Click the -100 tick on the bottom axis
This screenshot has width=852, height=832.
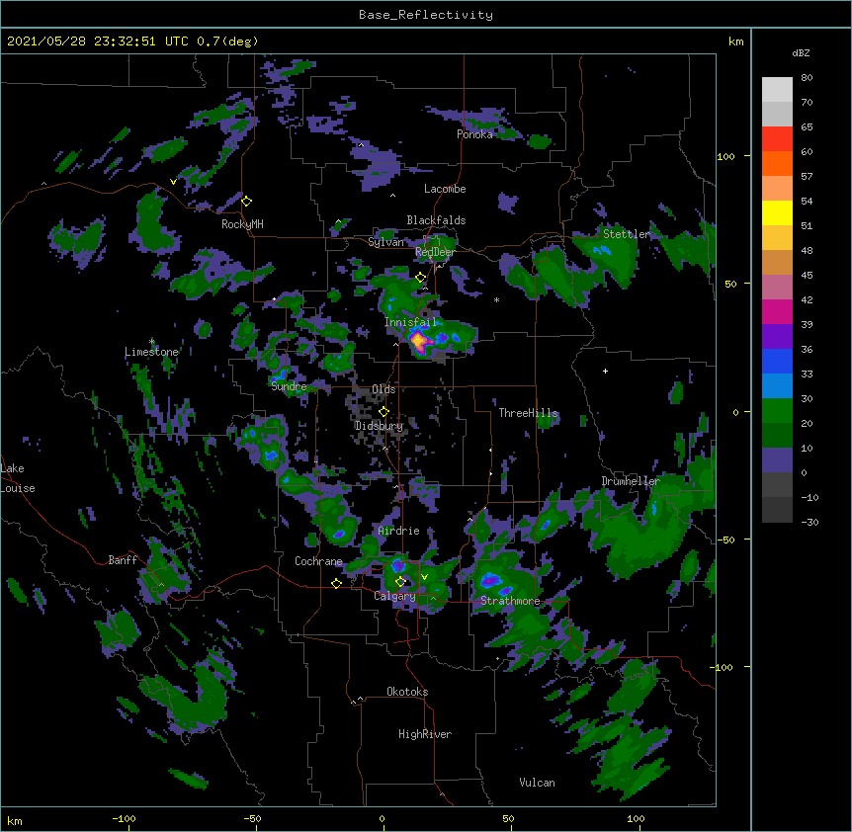coord(124,818)
